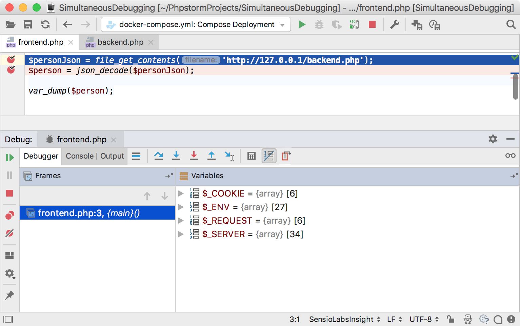Click SensioLabsInsight in the status bar
The image size is (520, 326).
(x=340, y=319)
